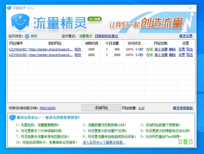Viewport: 204px width, 154px height.
Task: Click the 网址控制 column header
Action: [160, 43]
